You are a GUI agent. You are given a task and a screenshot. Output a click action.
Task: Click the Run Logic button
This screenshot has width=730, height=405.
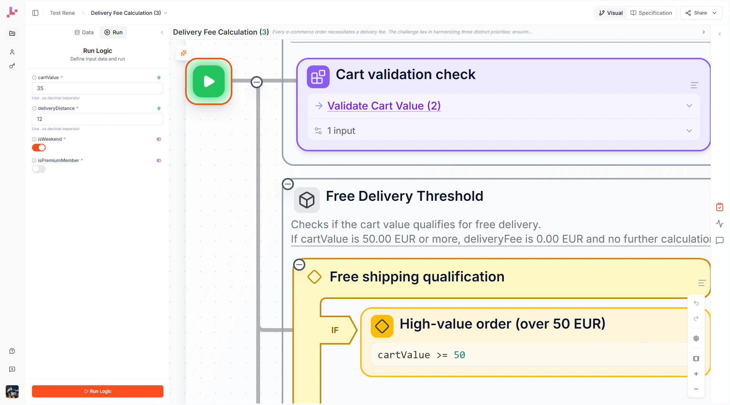98,391
